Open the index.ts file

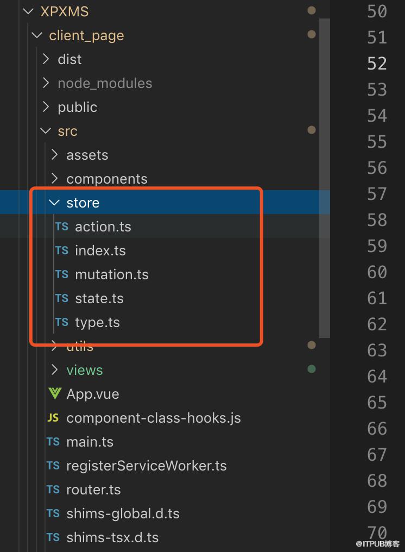100,250
